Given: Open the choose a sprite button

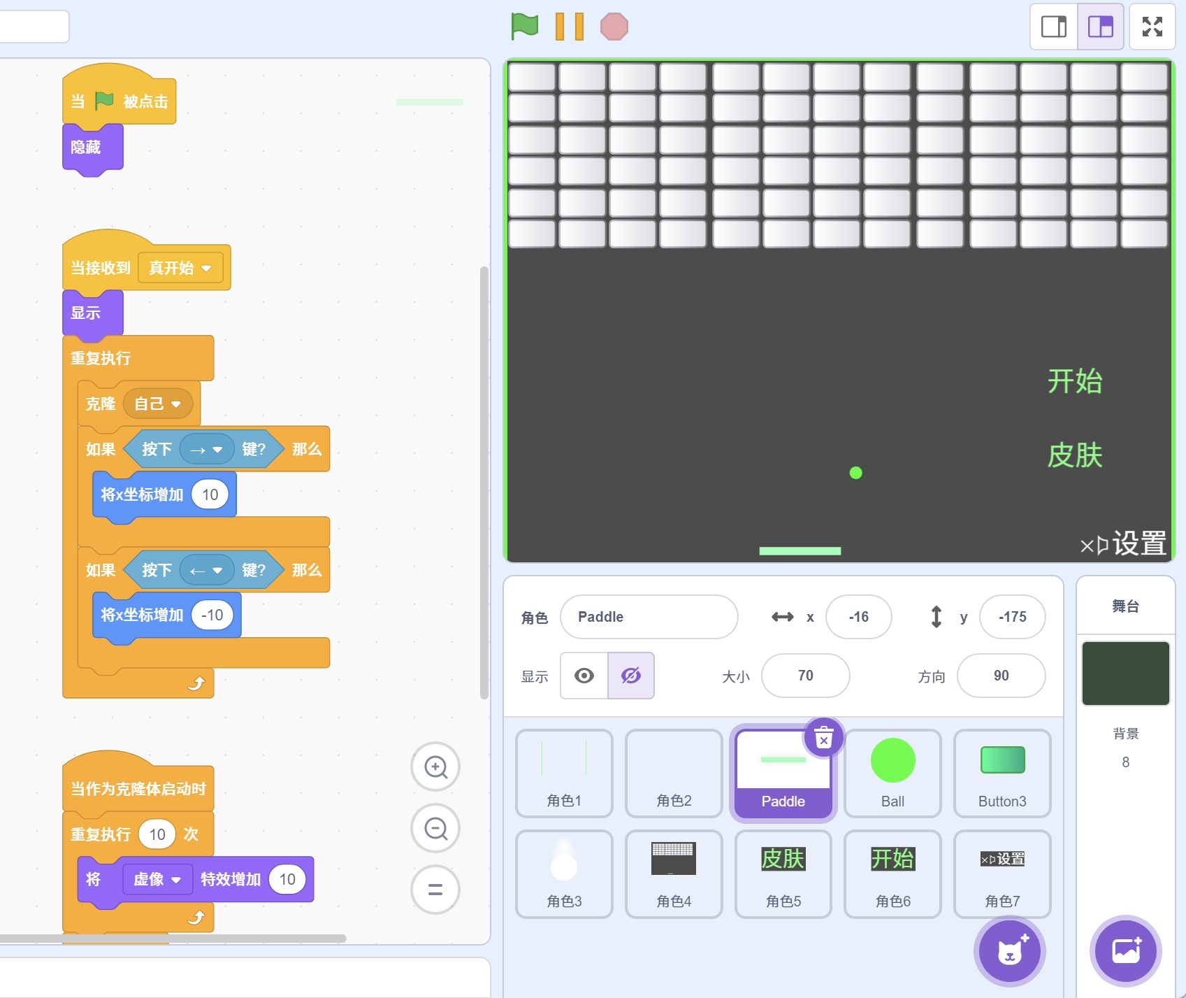Looking at the screenshot, I should tap(1009, 951).
